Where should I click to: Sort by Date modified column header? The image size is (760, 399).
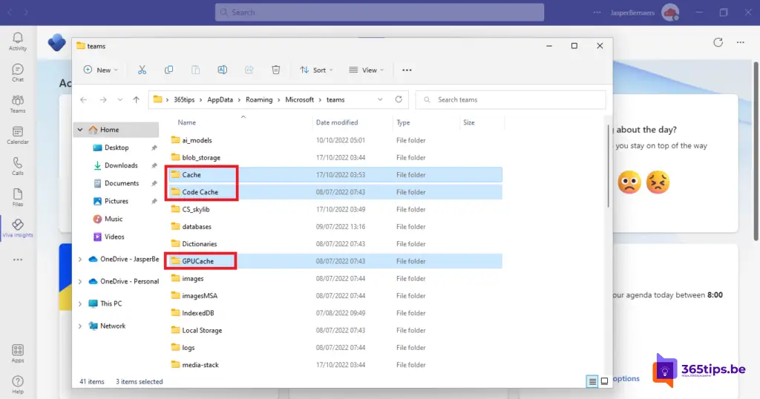pyautogui.click(x=337, y=122)
